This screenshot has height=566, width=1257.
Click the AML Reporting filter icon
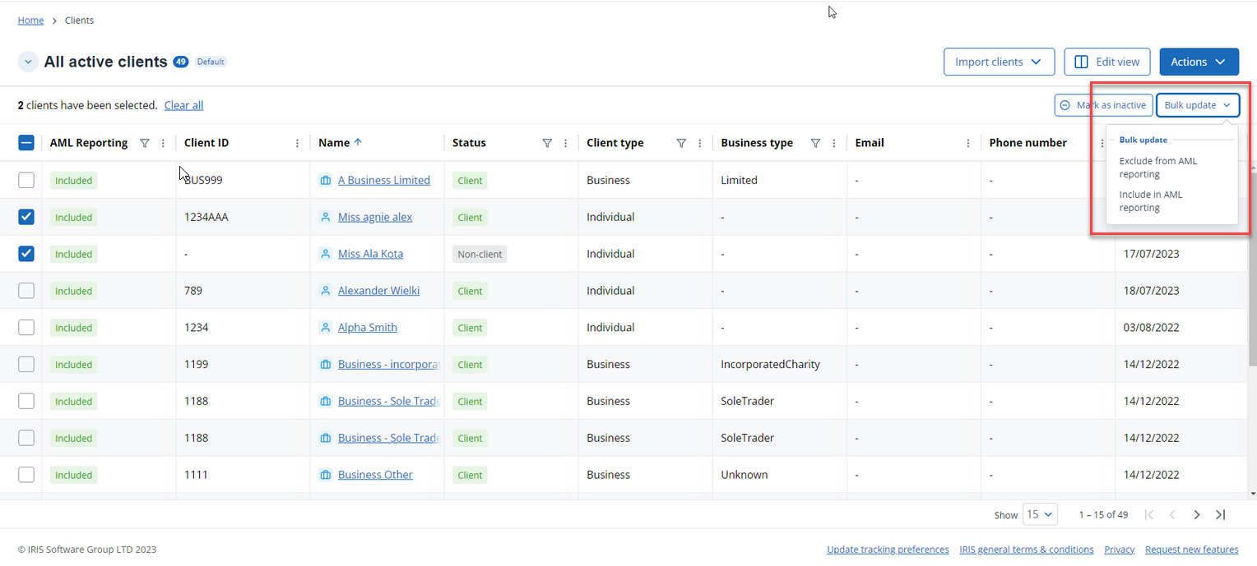[145, 143]
